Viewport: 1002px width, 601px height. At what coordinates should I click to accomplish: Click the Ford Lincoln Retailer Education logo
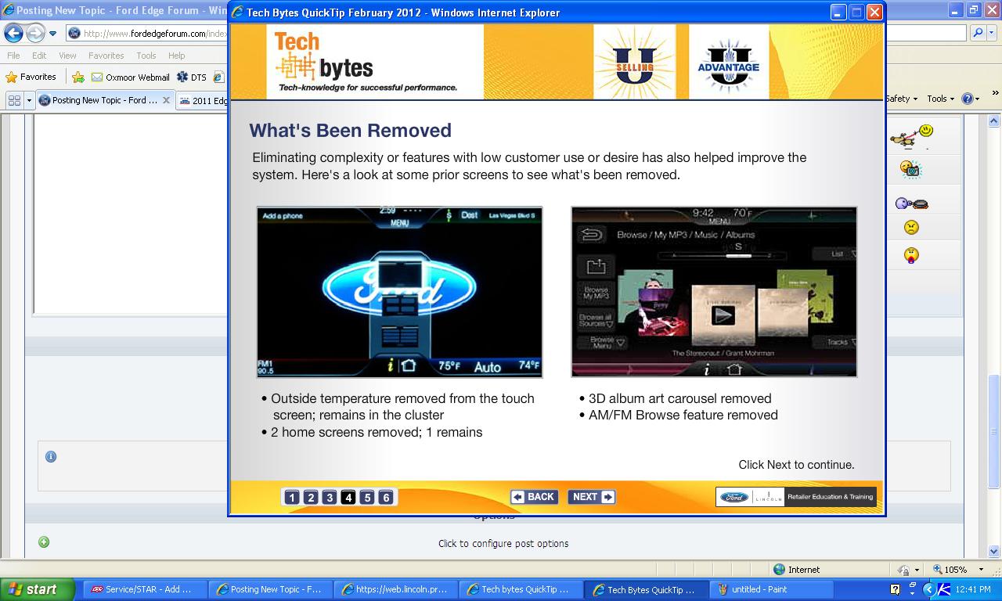[795, 497]
